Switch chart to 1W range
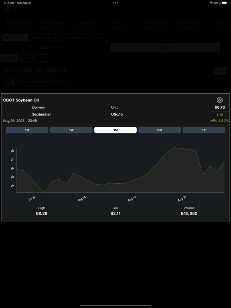This screenshot has height=308, width=231. pyautogui.click(x=71, y=130)
